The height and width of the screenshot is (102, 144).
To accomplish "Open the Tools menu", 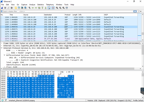I will click(66, 5).
